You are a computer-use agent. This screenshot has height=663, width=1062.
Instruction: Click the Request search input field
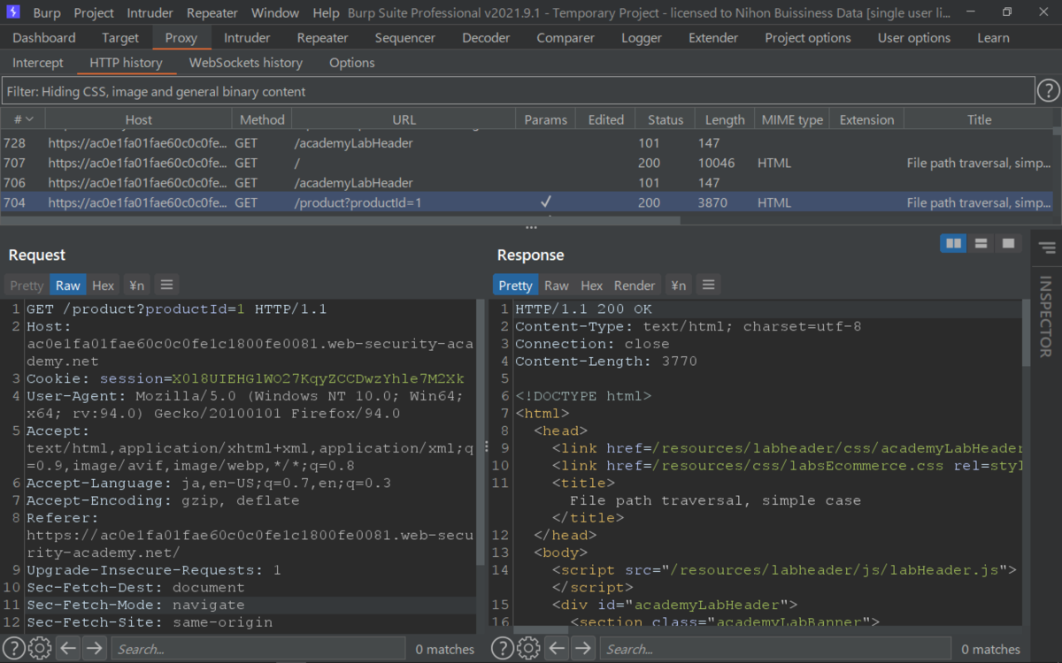tap(258, 649)
